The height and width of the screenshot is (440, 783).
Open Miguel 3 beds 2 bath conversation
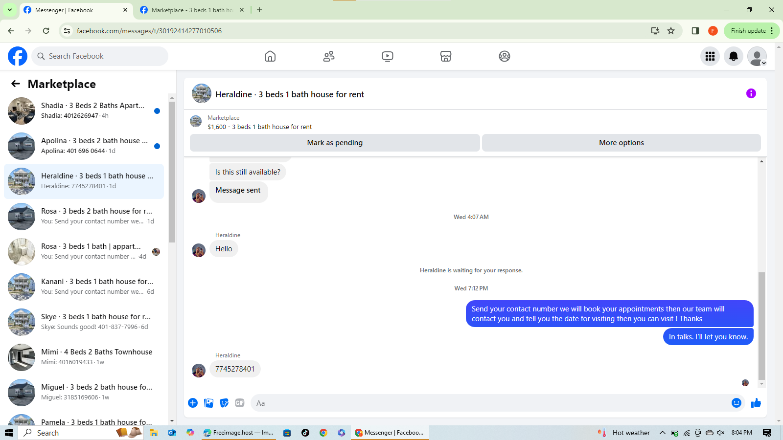click(84, 393)
